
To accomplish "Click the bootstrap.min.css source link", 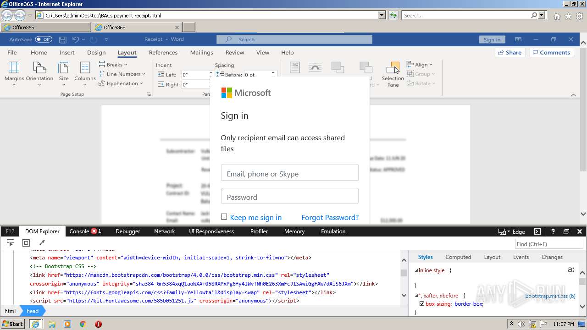I will point(550,296).
